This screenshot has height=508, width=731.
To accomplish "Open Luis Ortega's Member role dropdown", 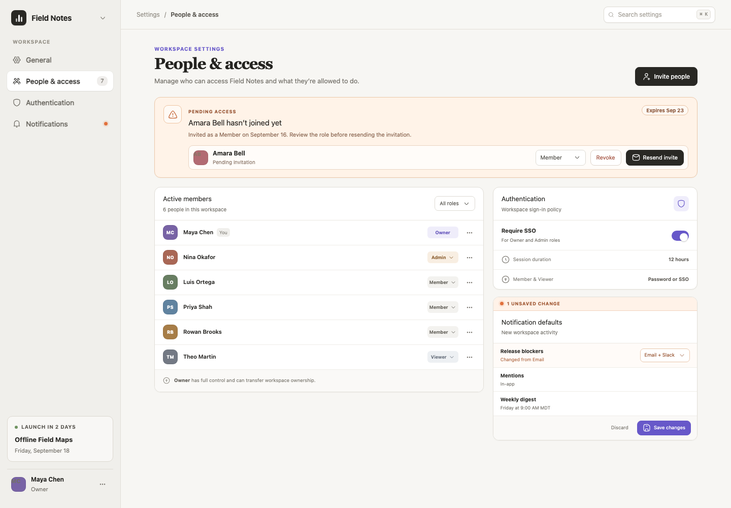I will tap(443, 282).
